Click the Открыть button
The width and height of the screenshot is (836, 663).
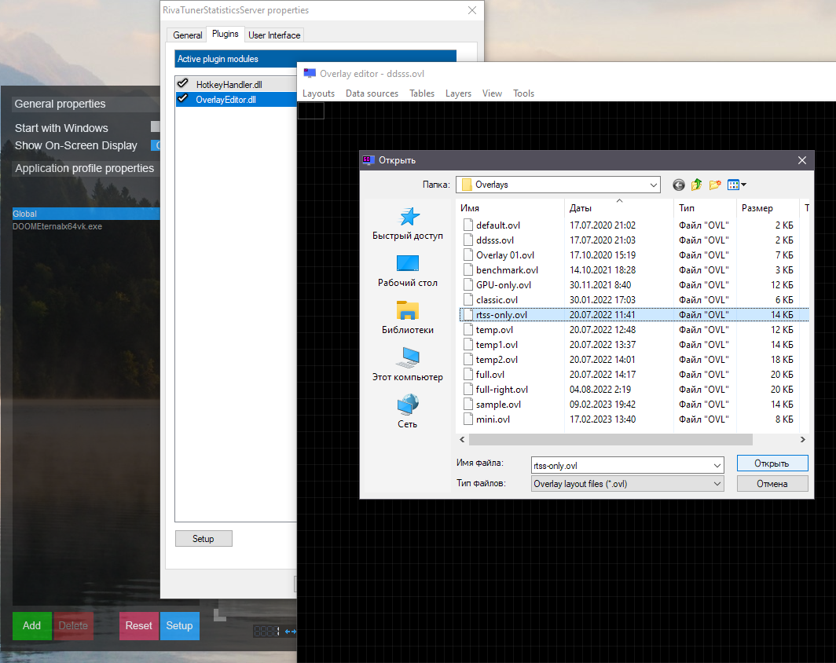tap(772, 463)
